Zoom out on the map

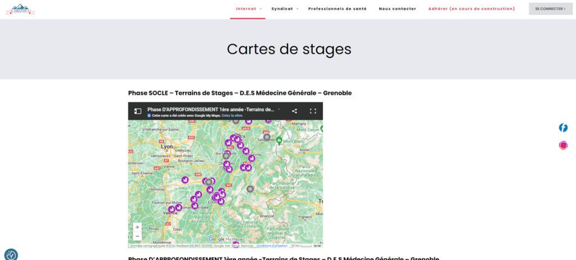click(137, 236)
